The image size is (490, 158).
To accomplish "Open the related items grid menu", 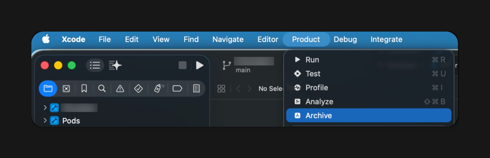I will pyautogui.click(x=221, y=89).
